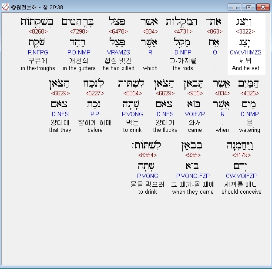
Task: Select the English gloss 'when they came'
Action: tap(193, 192)
